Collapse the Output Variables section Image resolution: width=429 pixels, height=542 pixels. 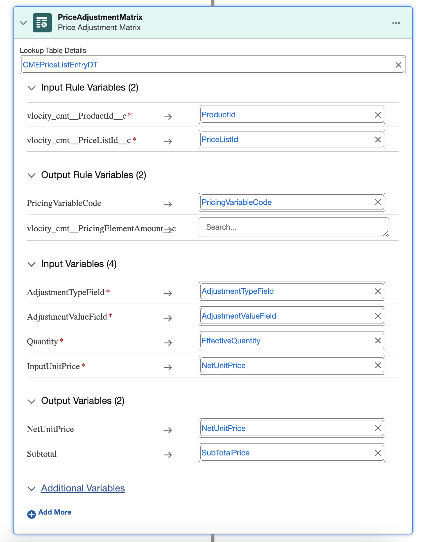(x=31, y=402)
